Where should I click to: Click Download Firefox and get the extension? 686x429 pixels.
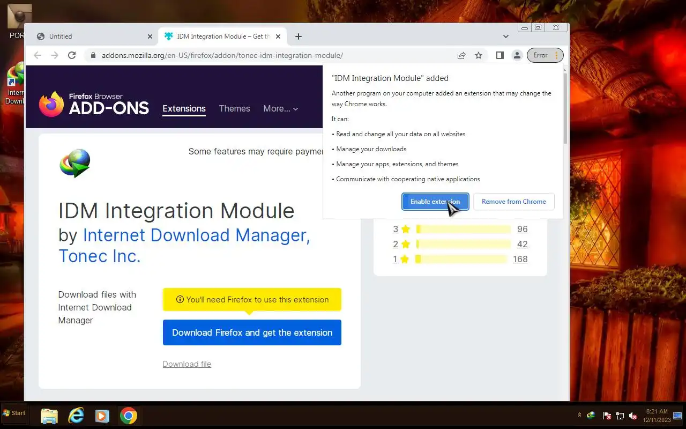[x=252, y=332]
